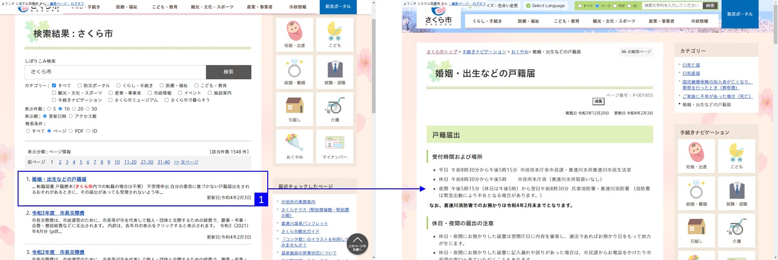Click the right header search text field
This screenshot has width=778, height=260.
click(672, 6)
